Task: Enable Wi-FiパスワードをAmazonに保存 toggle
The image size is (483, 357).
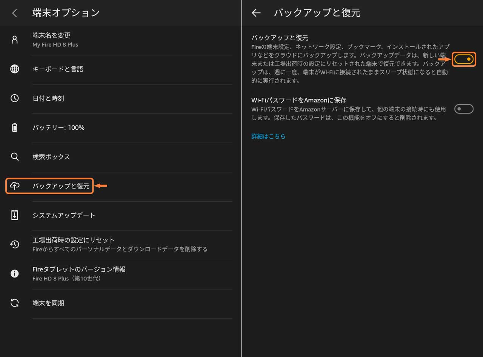Action: 464,109
